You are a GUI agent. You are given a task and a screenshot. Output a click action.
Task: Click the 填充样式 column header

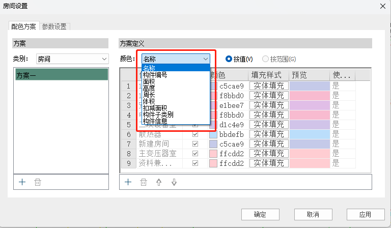[x=268, y=75]
